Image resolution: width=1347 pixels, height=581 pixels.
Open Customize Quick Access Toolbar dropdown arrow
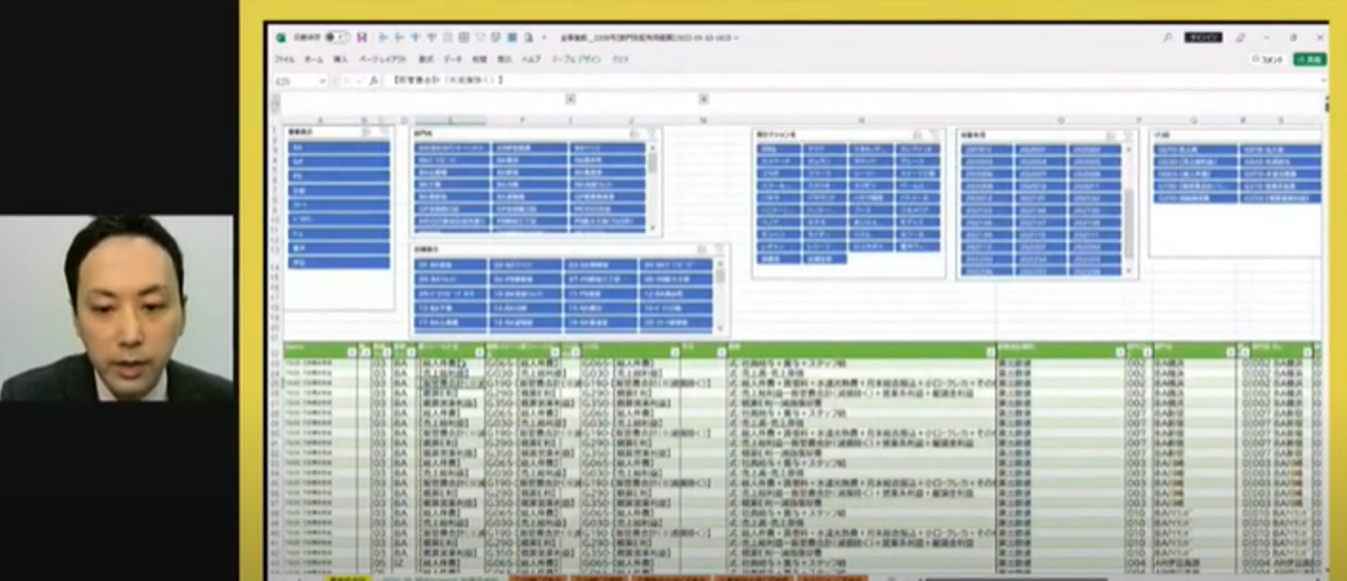pos(544,37)
